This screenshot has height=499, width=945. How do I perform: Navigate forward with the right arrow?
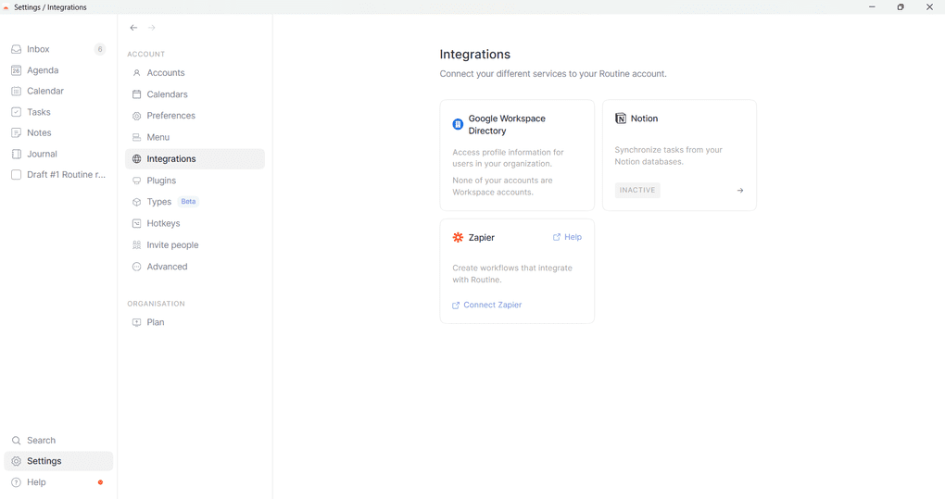tap(152, 28)
